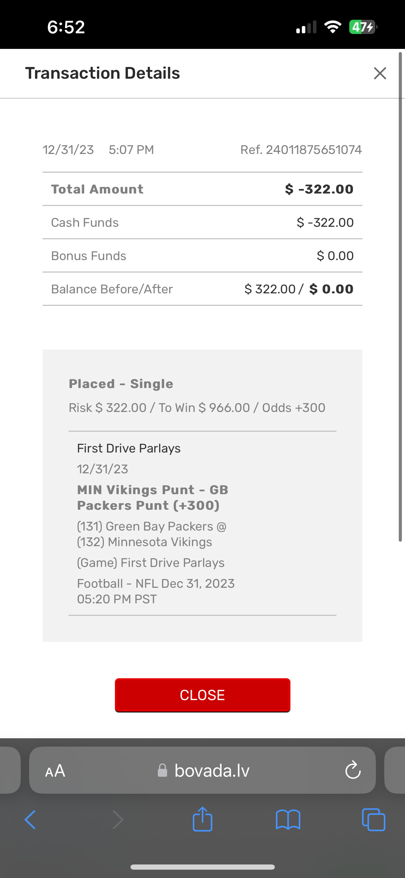The width and height of the screenshot is (405, 878).
Task: Show open tabs with the tabs icon
Action: [x=373, y=820]
